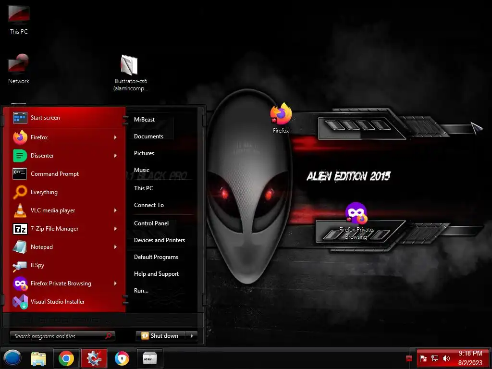Open Google Chrome from the taskbar
The width and height of the screenshot is (492, 369).
(66, 358)
